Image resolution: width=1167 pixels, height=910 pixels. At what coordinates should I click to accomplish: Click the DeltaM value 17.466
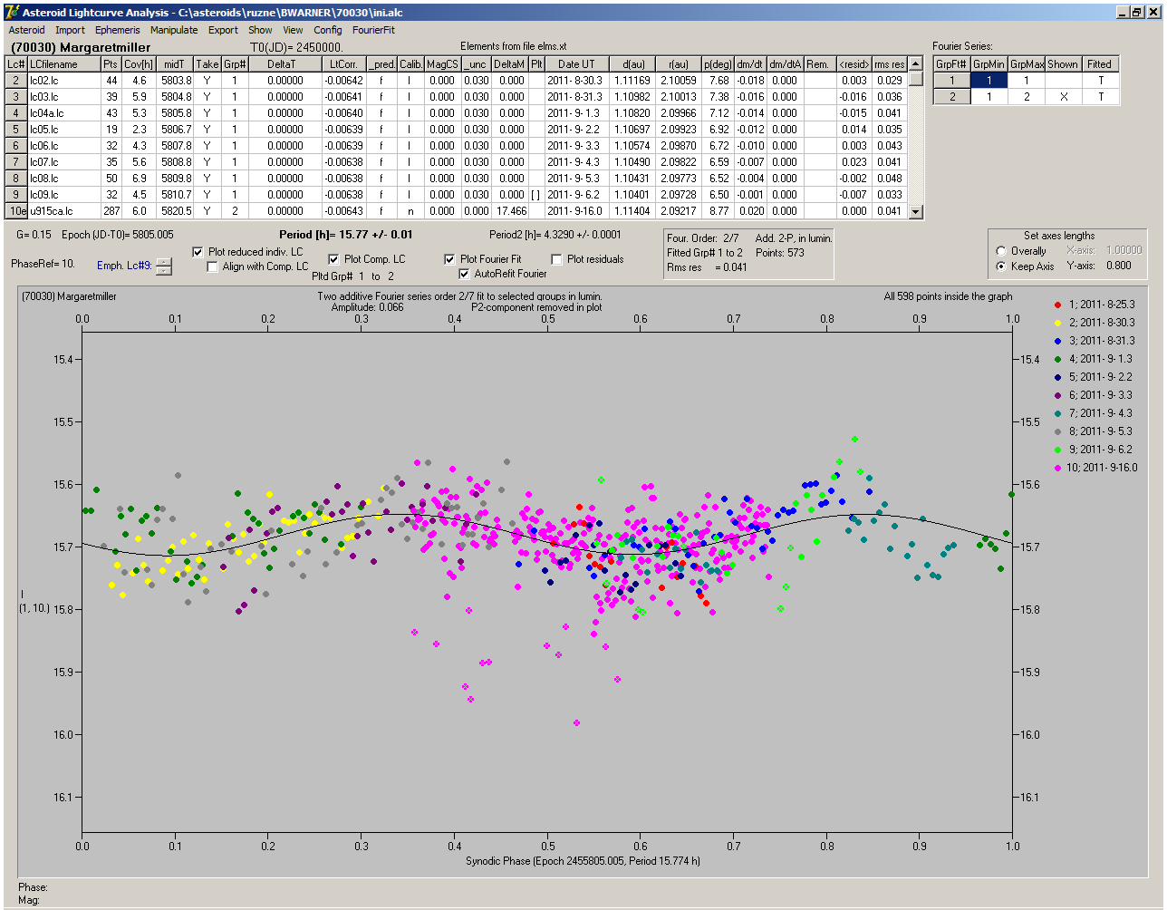tap(511, 211)
